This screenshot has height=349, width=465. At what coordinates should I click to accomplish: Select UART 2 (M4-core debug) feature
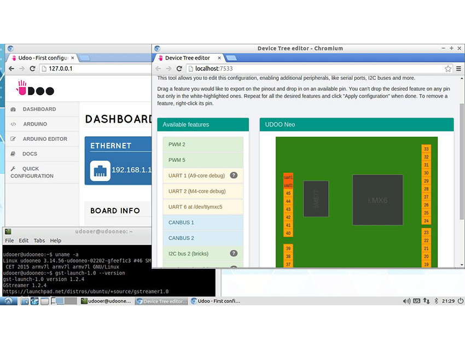(x=203, y=191)
